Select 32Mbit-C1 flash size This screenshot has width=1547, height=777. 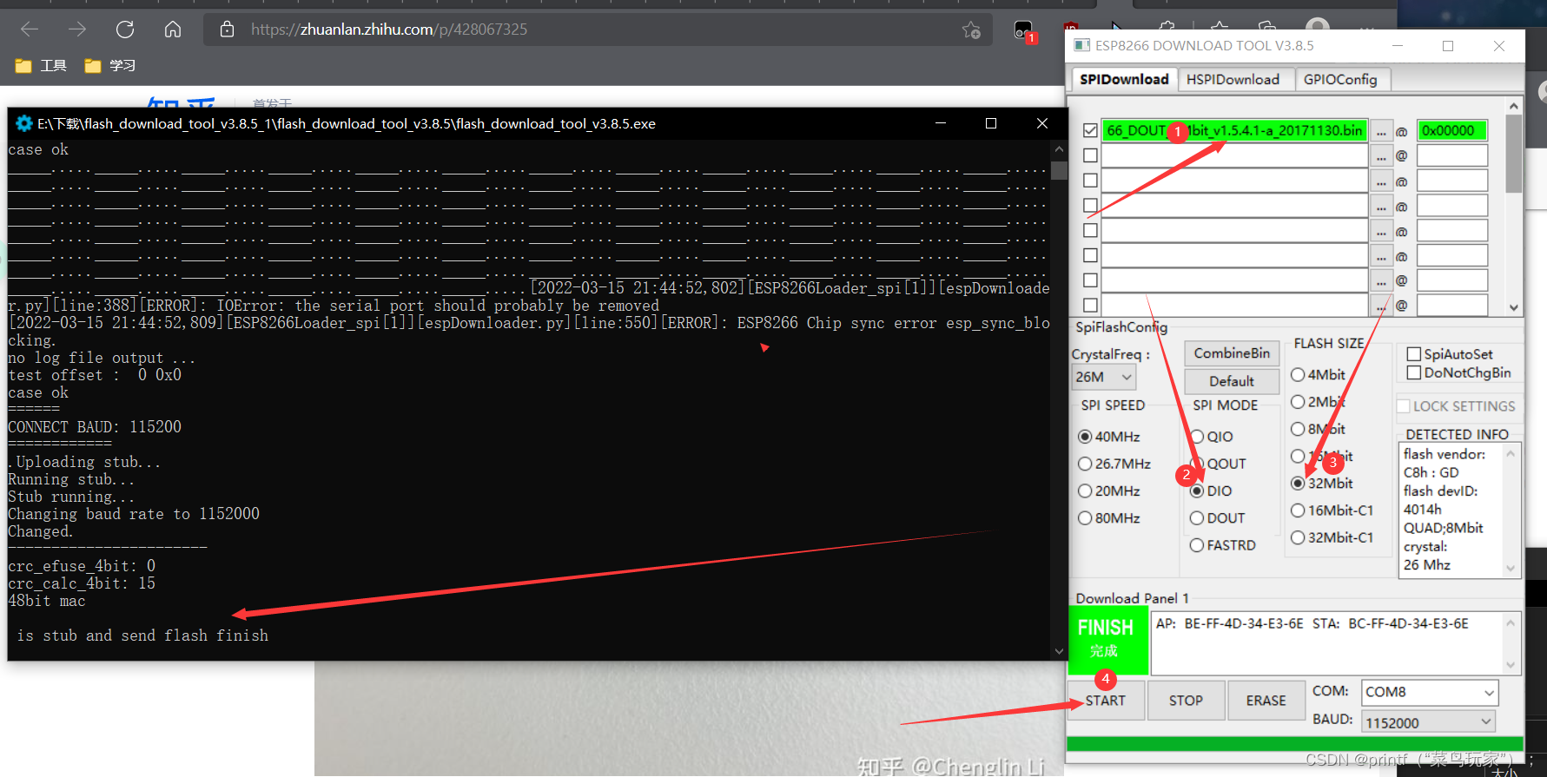1298,537
